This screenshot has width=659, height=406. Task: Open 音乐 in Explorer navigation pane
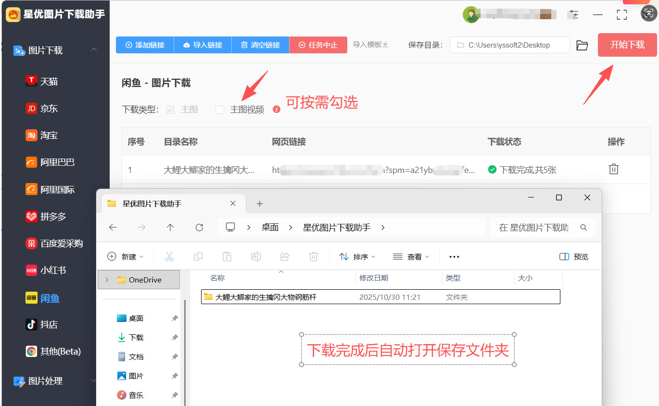pyautogui.click(x=136, y=395)
